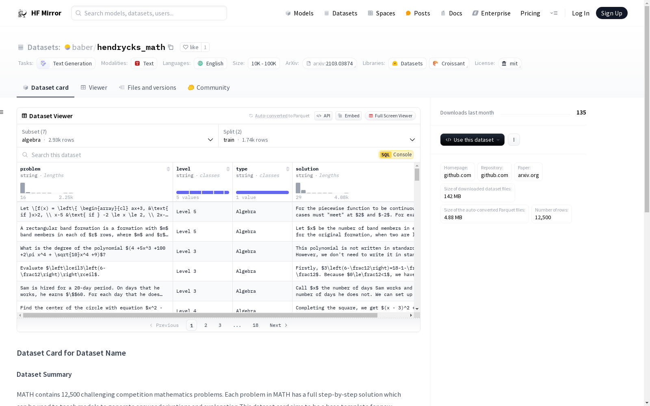Go to page 2 of the dataset viewer
This screenshot has height=406, width=650.
206,325
